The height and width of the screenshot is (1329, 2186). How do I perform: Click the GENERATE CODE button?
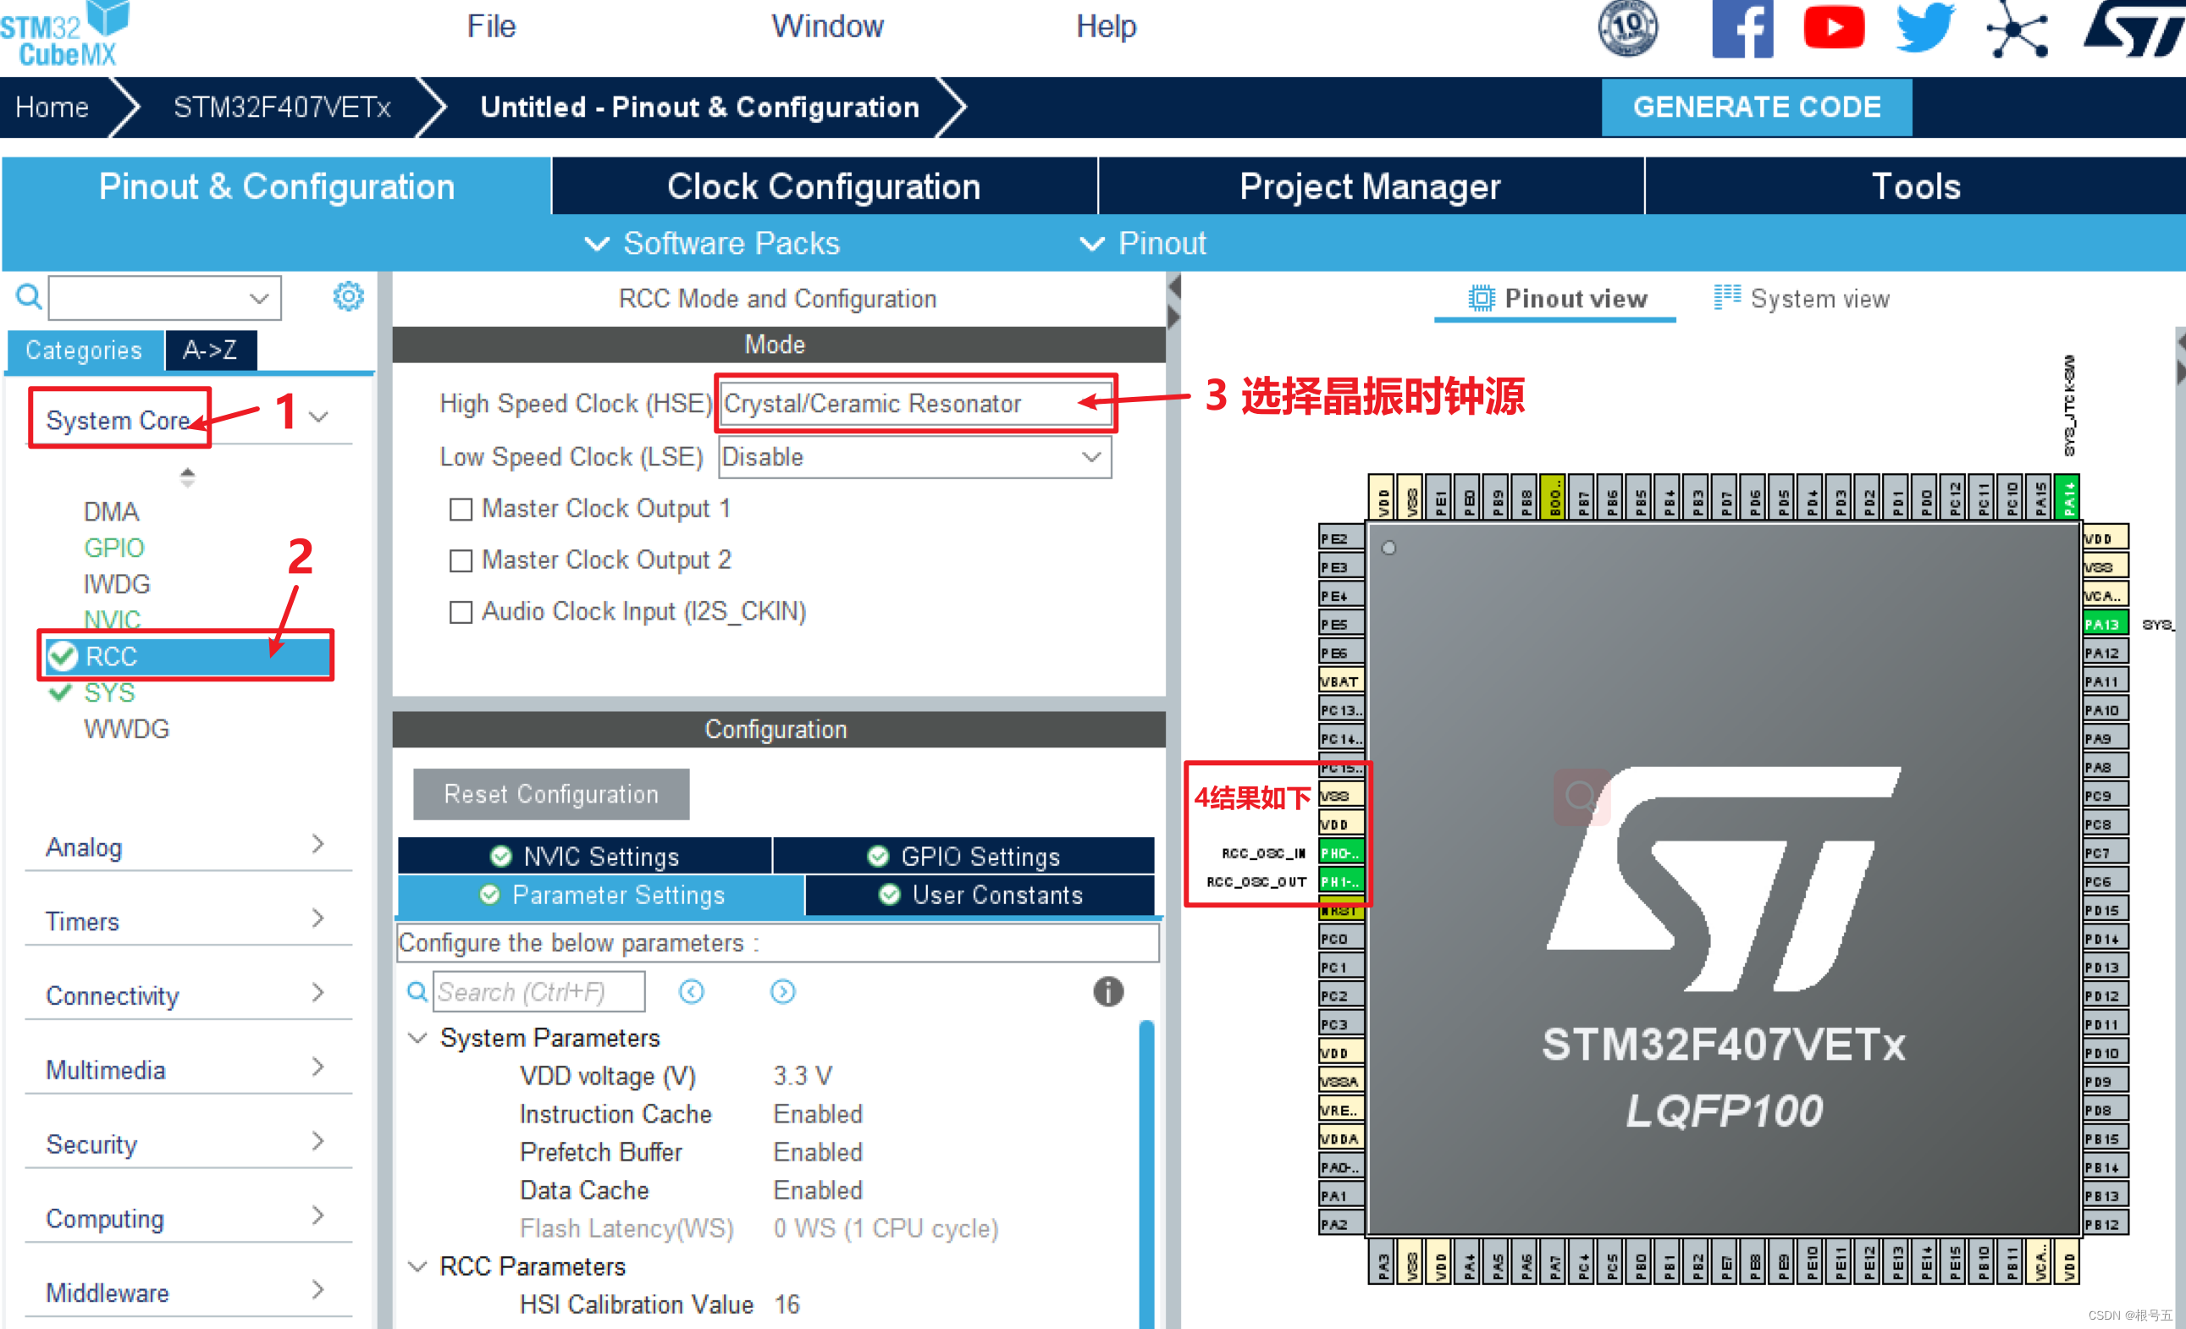point(1756,108)
